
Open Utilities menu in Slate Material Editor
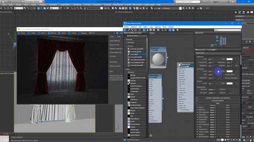click(x=171, y=27)
